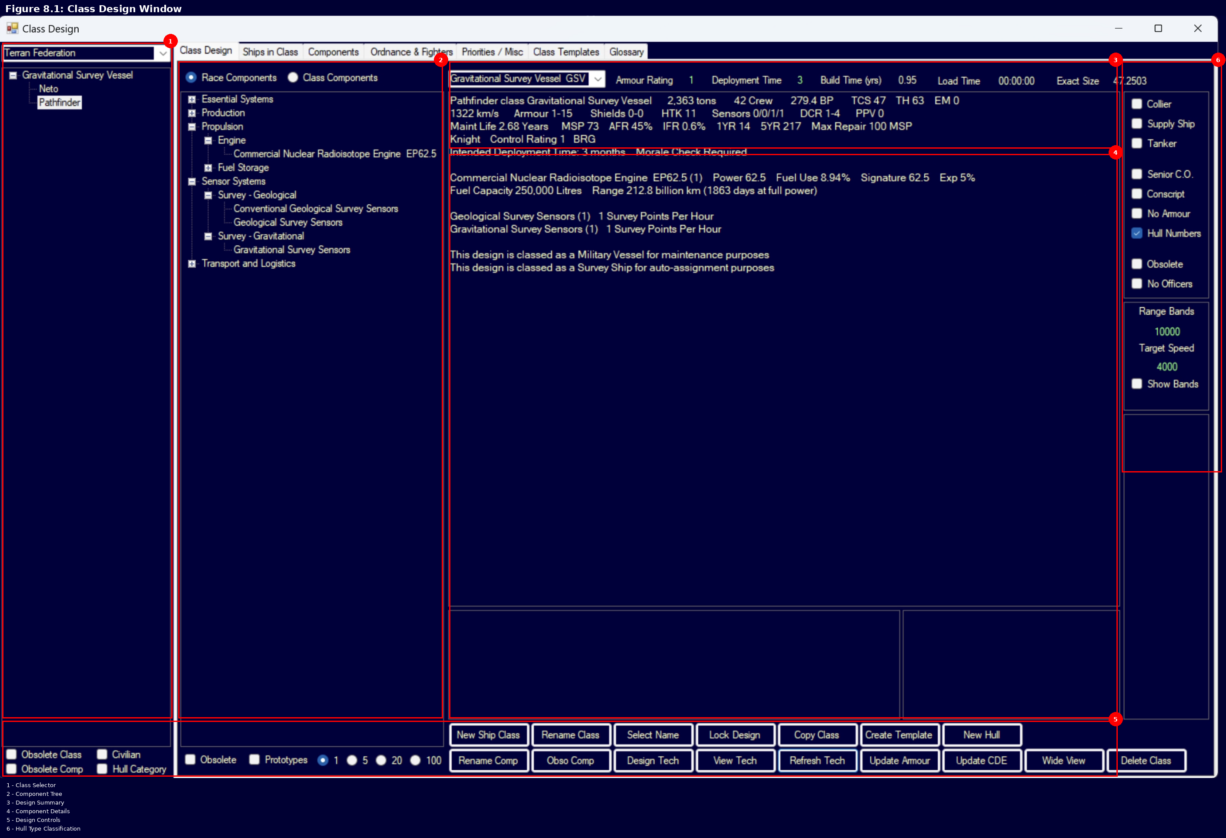
Task: Enable the Tanker classification checkbox
Action: click(1137, 143)
